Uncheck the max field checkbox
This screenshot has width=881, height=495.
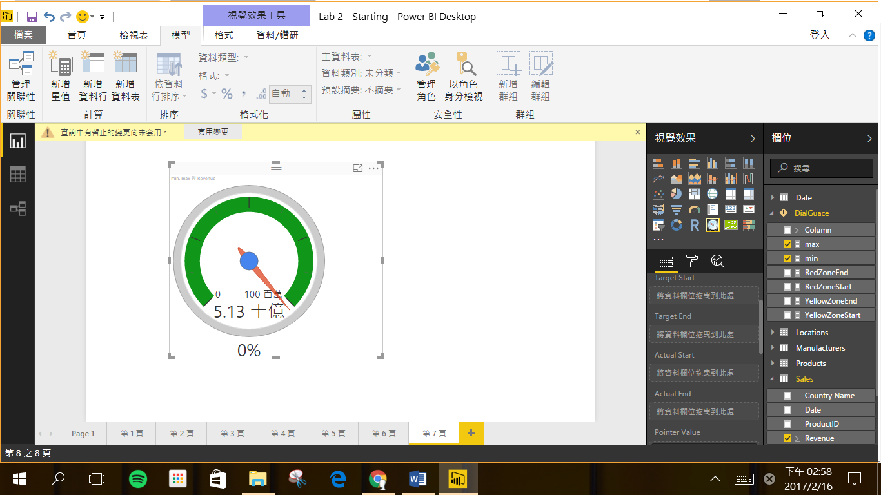(x=787, y=244)
